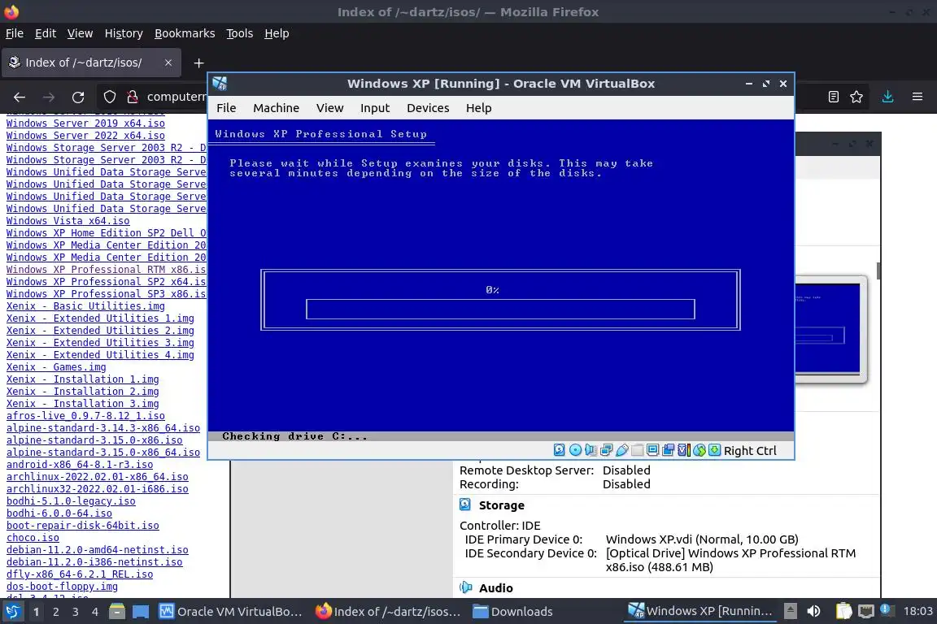This screenshot has height=624, width=937.
Task: Switch to workspace 4 on the taskbar
Action: click(x=95, y=612)
